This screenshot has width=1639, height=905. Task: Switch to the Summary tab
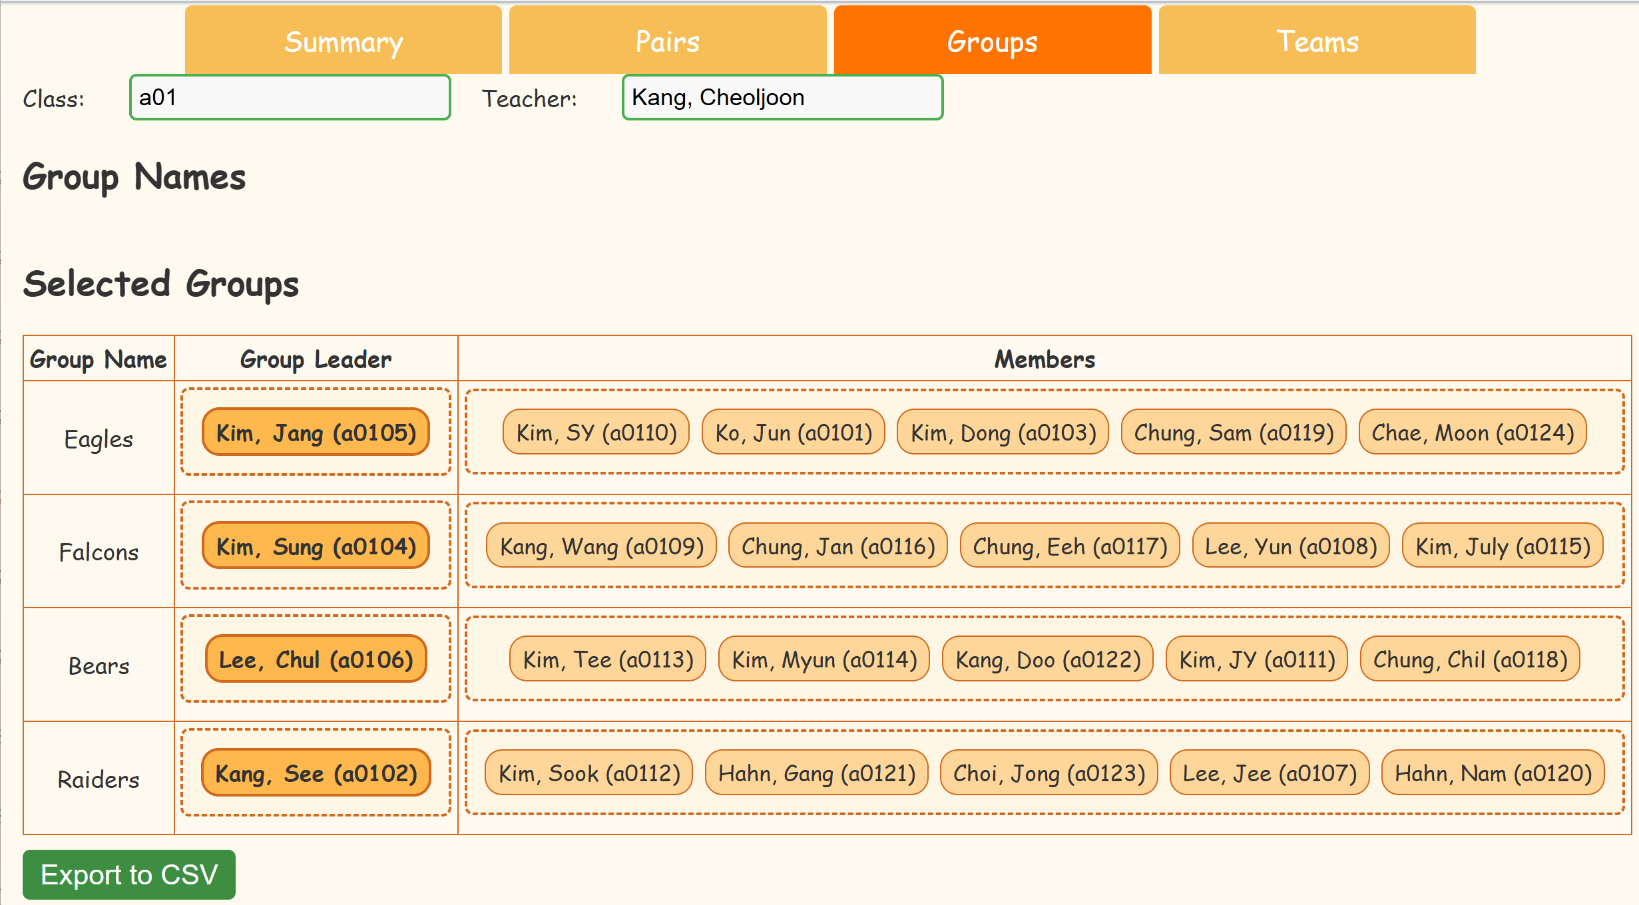(343, 41)
